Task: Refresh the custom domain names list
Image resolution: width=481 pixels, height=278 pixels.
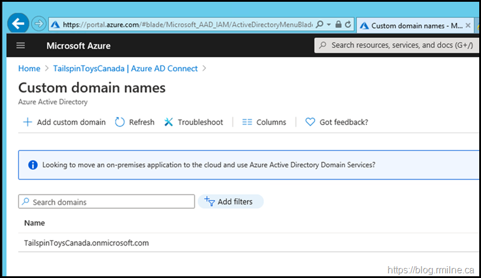Action: 135,122
